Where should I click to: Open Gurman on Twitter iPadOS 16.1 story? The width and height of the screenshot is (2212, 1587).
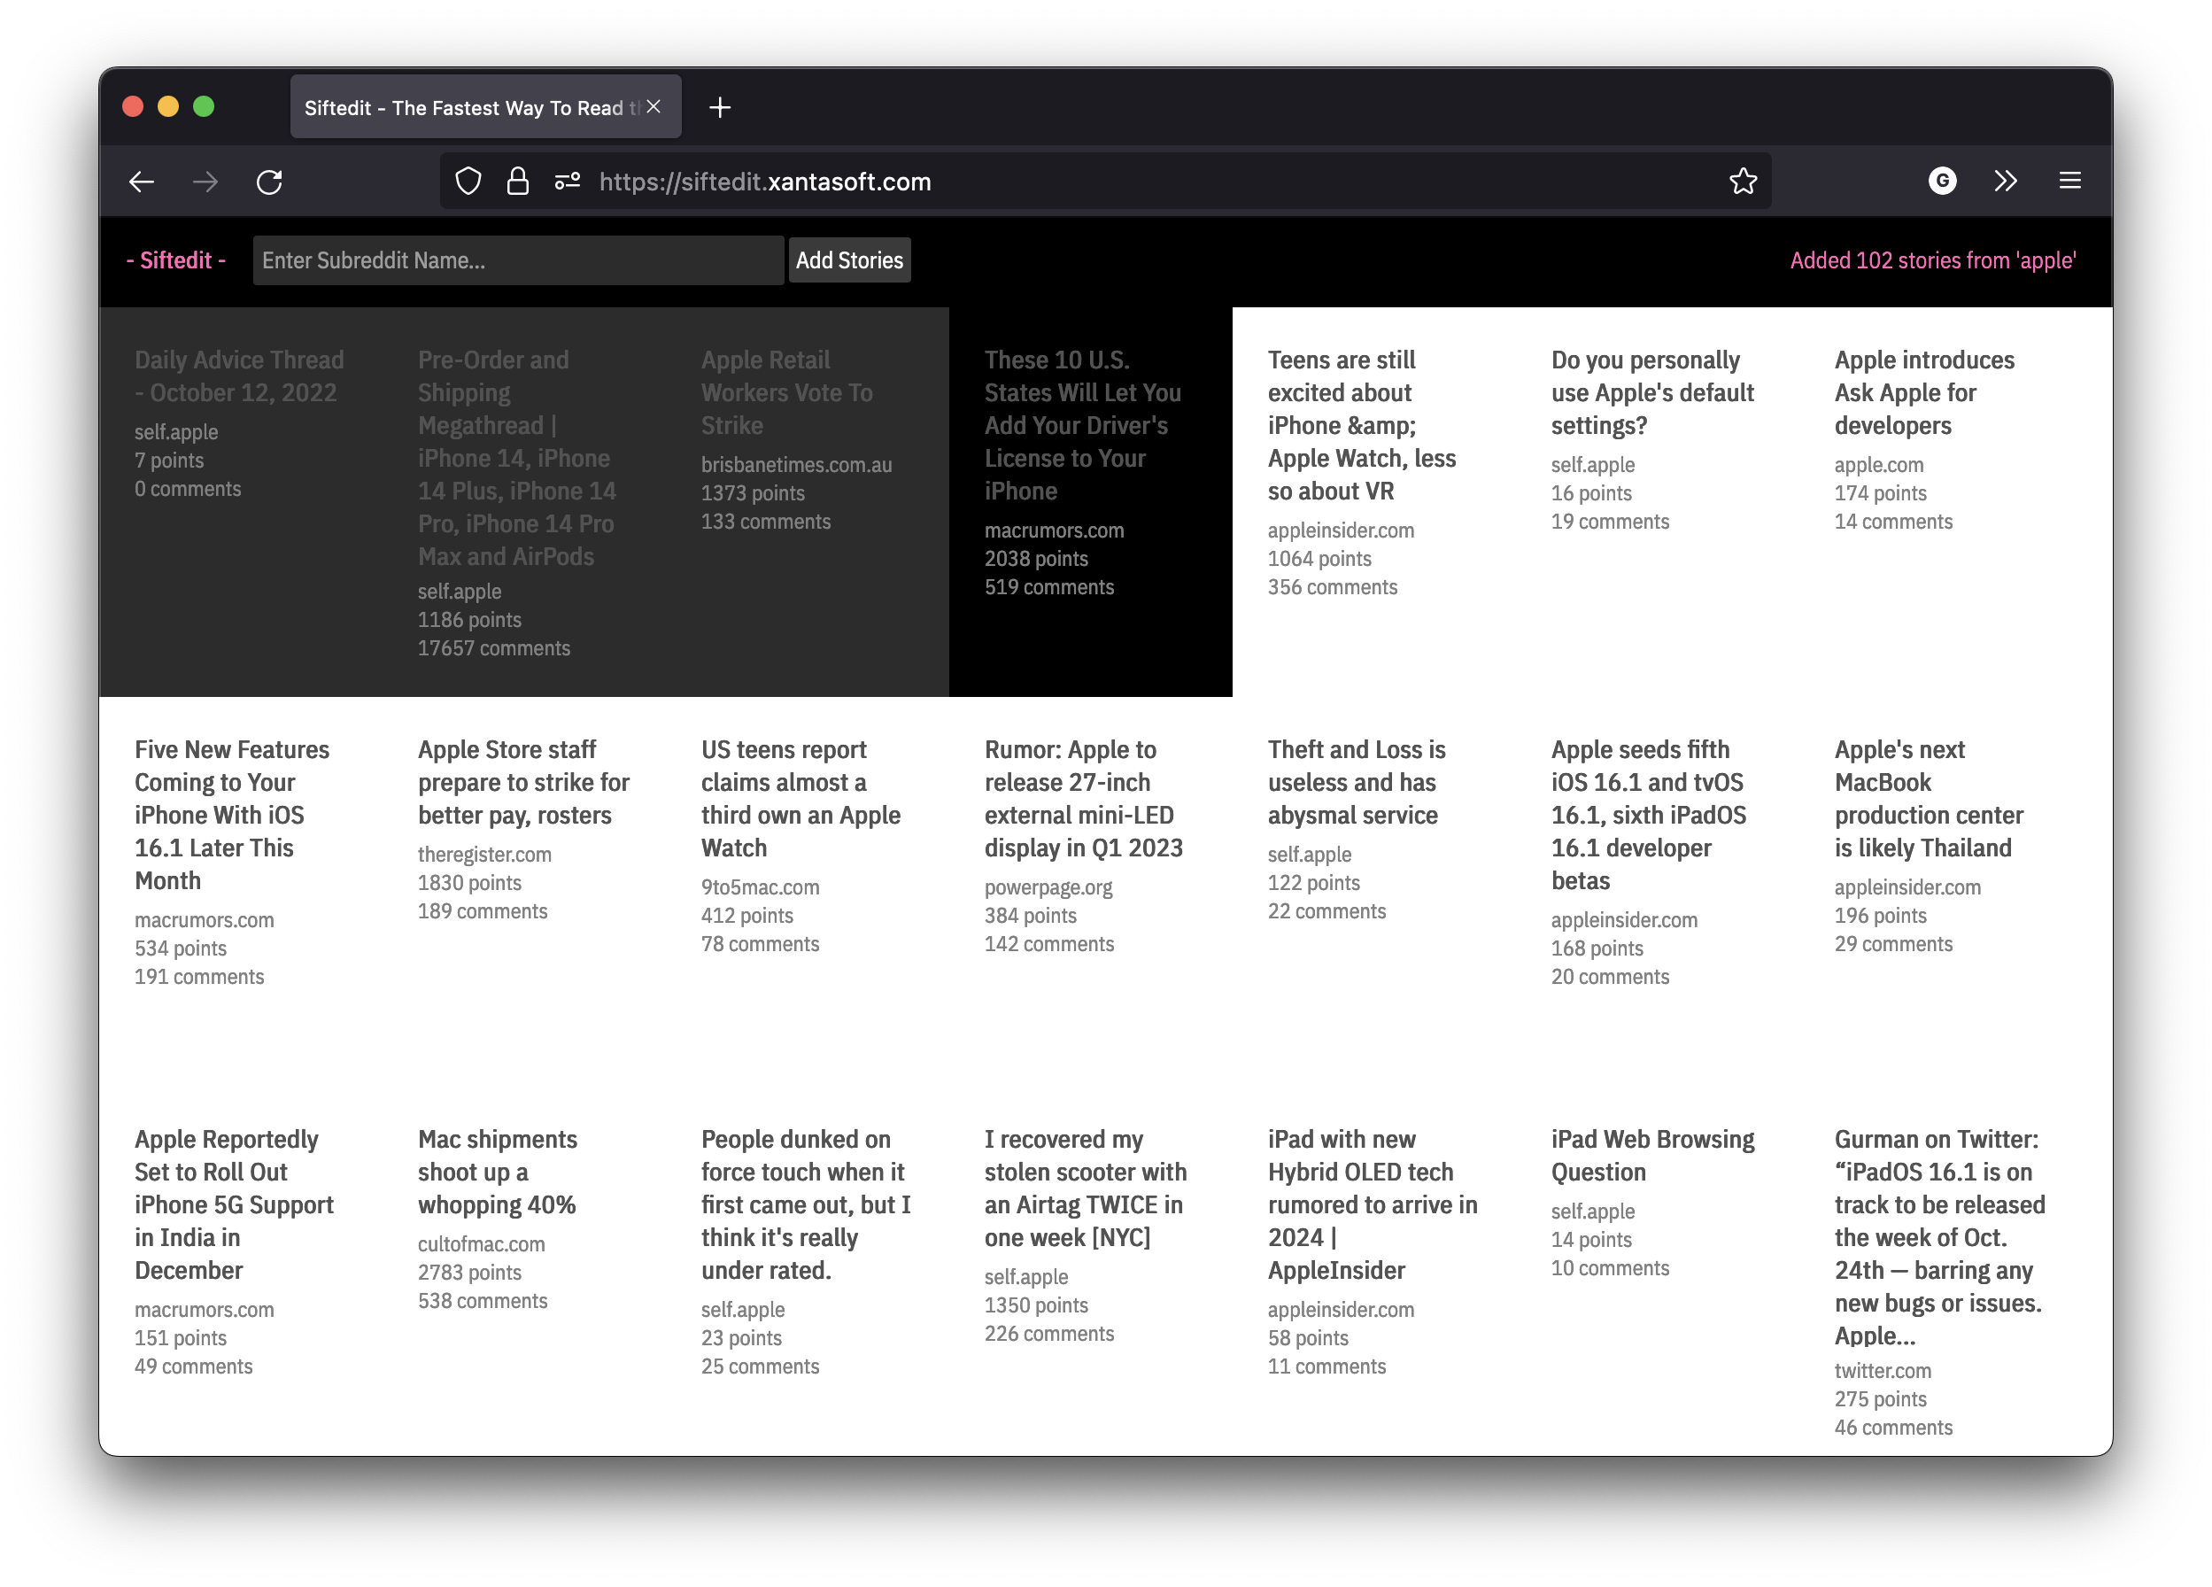tap(1939, 1237)
